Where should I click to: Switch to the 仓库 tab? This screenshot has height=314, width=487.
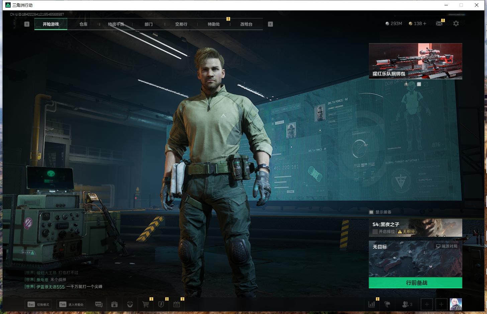83,24
